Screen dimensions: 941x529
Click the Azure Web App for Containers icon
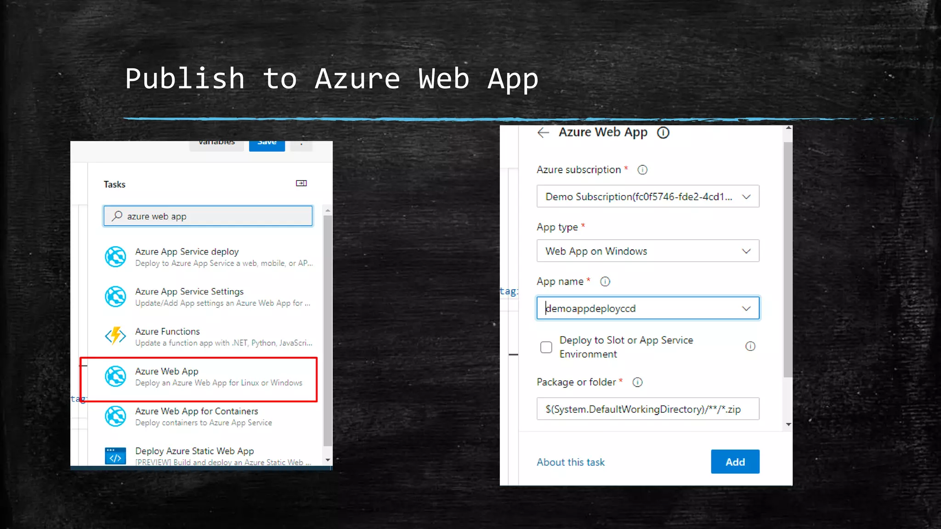point(115,416)
